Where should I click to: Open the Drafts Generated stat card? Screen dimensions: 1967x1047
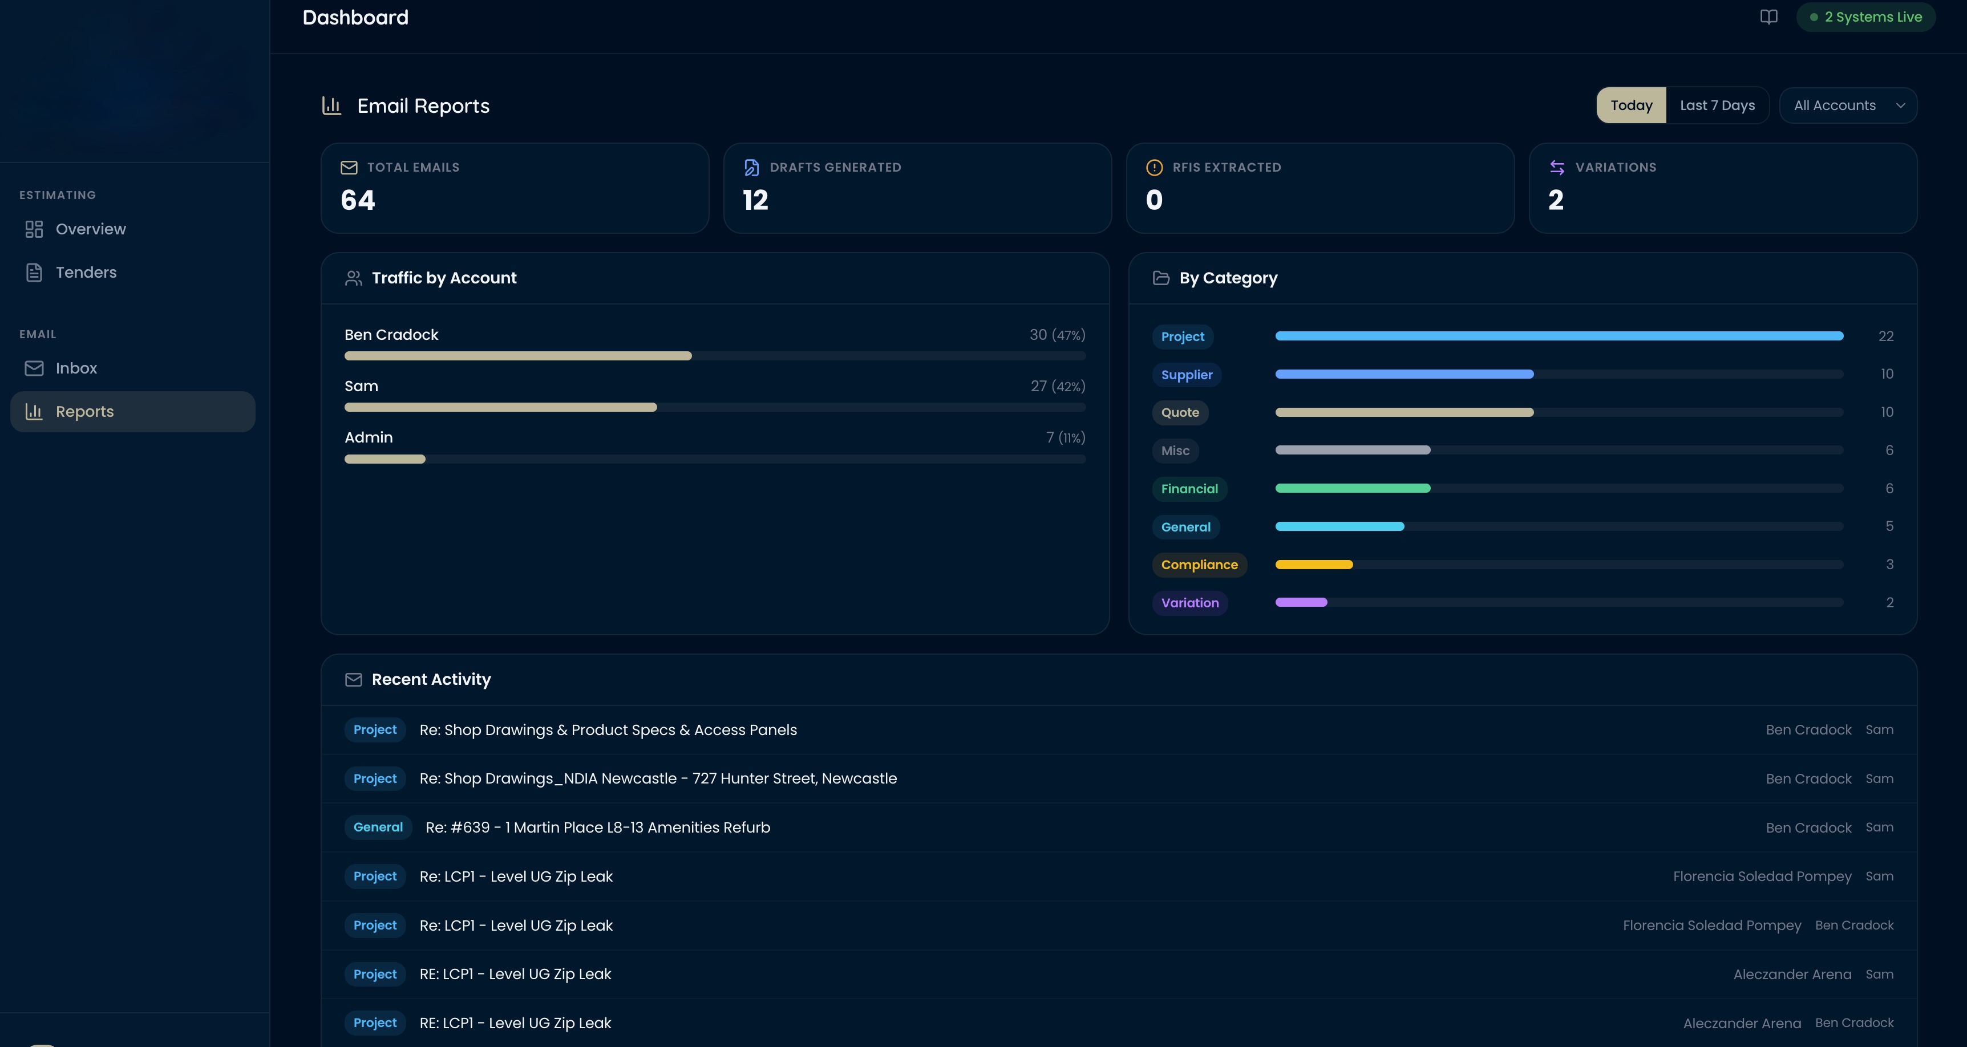coord(917,188)
